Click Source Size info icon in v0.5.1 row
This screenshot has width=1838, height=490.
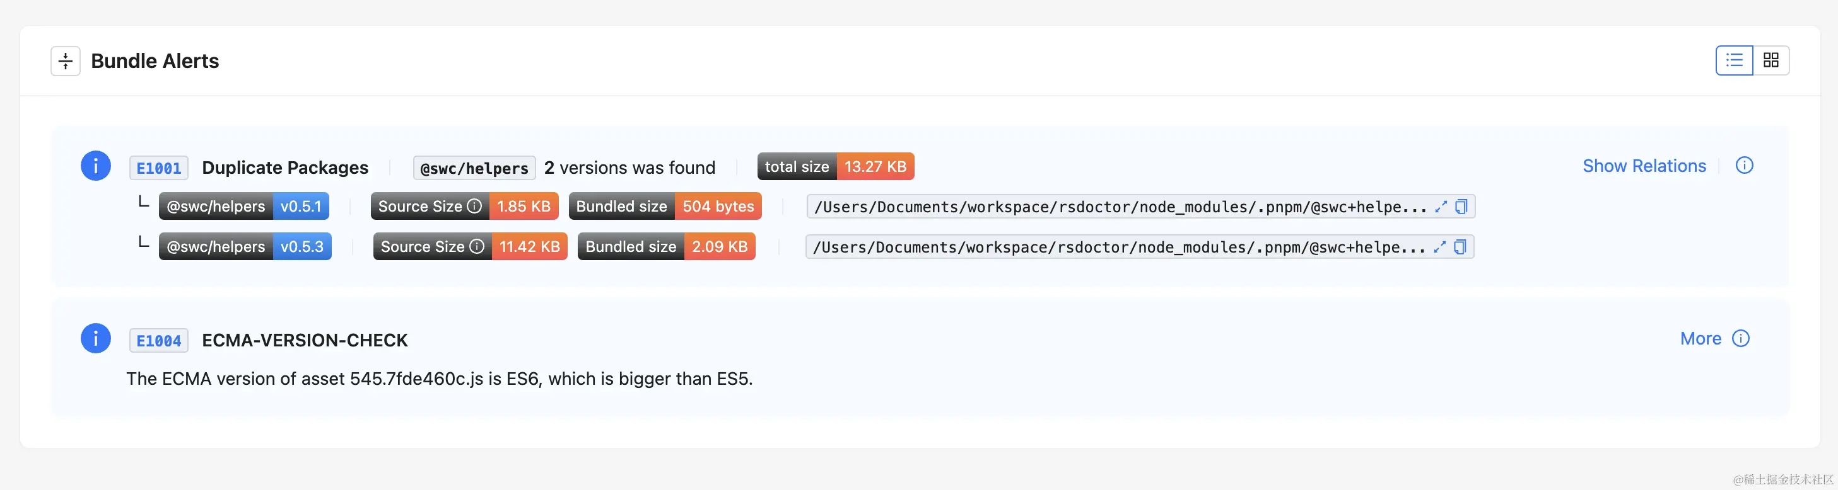(x=474, y=207)
